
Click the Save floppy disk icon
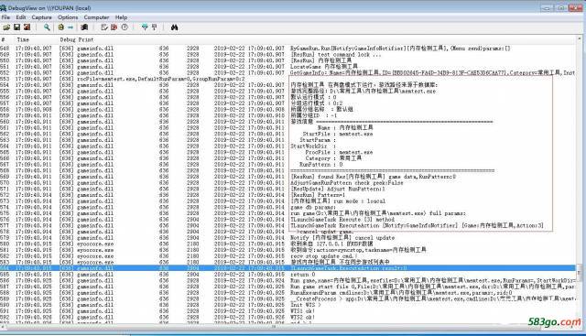(16, 27)
